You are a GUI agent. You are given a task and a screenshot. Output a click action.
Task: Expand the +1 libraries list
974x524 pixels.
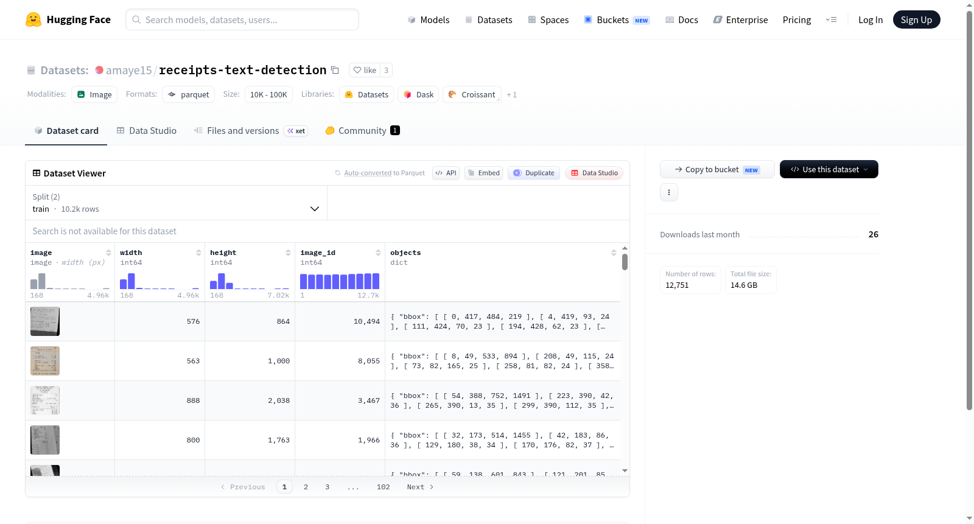[511, 95]
